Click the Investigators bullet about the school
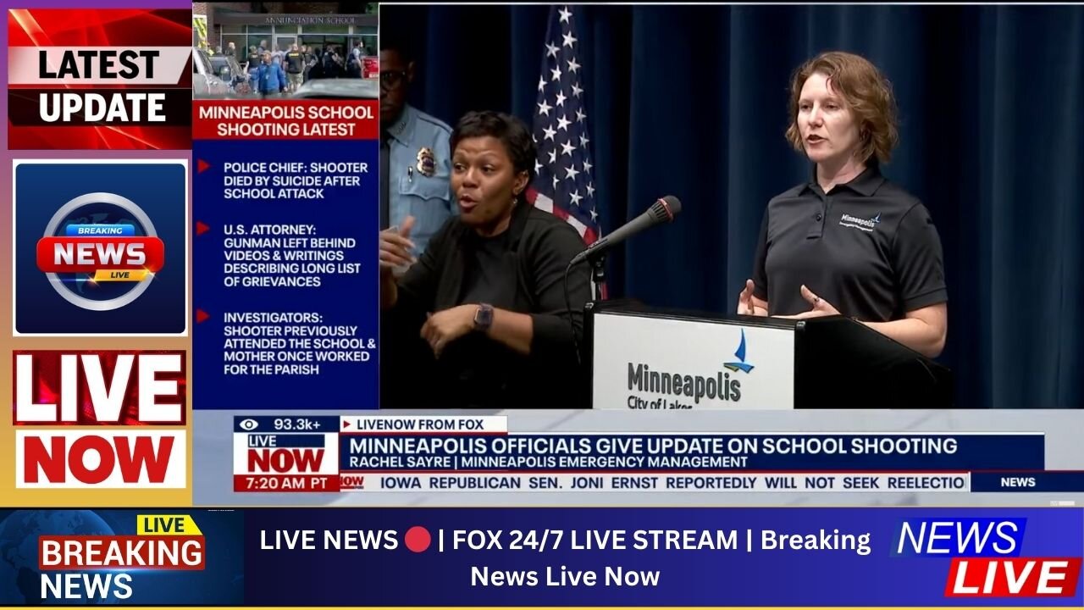This screenshot has width=1084, height=610. (x=299, y=343)
